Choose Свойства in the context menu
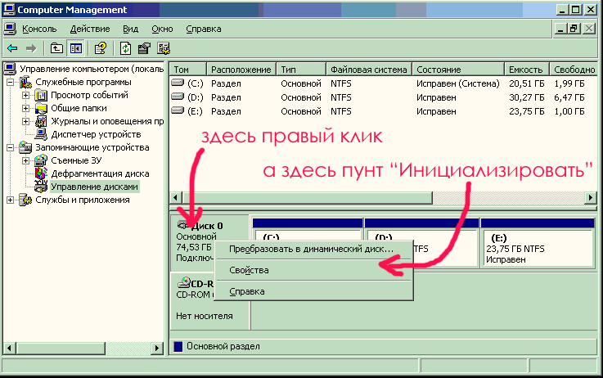The height and width of the screenshot is (378, 603). pyautogui.click(x=249, y=270)
